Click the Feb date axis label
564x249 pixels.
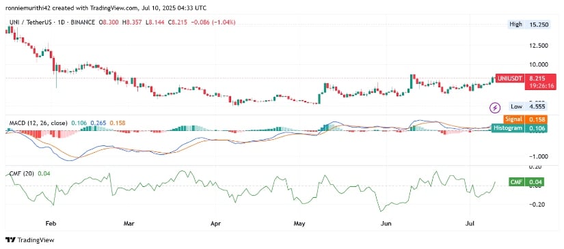point(51,224)
